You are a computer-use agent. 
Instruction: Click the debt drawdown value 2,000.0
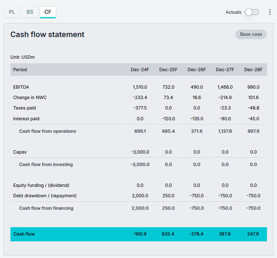(x=140, y=196)
